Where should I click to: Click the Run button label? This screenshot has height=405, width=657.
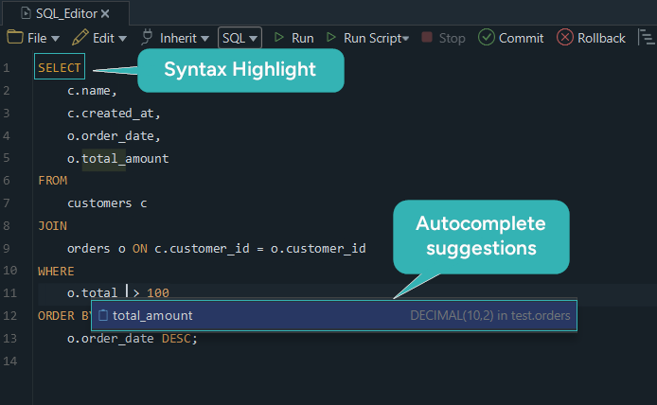[303, 38]
